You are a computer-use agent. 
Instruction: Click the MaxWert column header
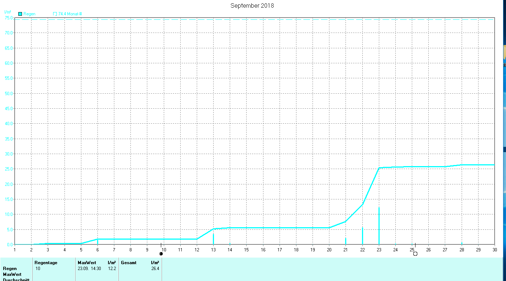pos(87,263)
